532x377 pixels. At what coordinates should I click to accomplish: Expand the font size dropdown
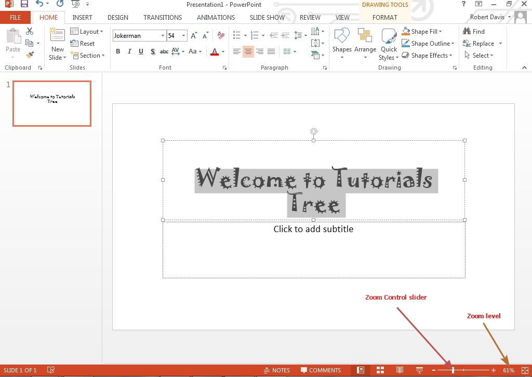pyautogui.click(x=183, y=36)
